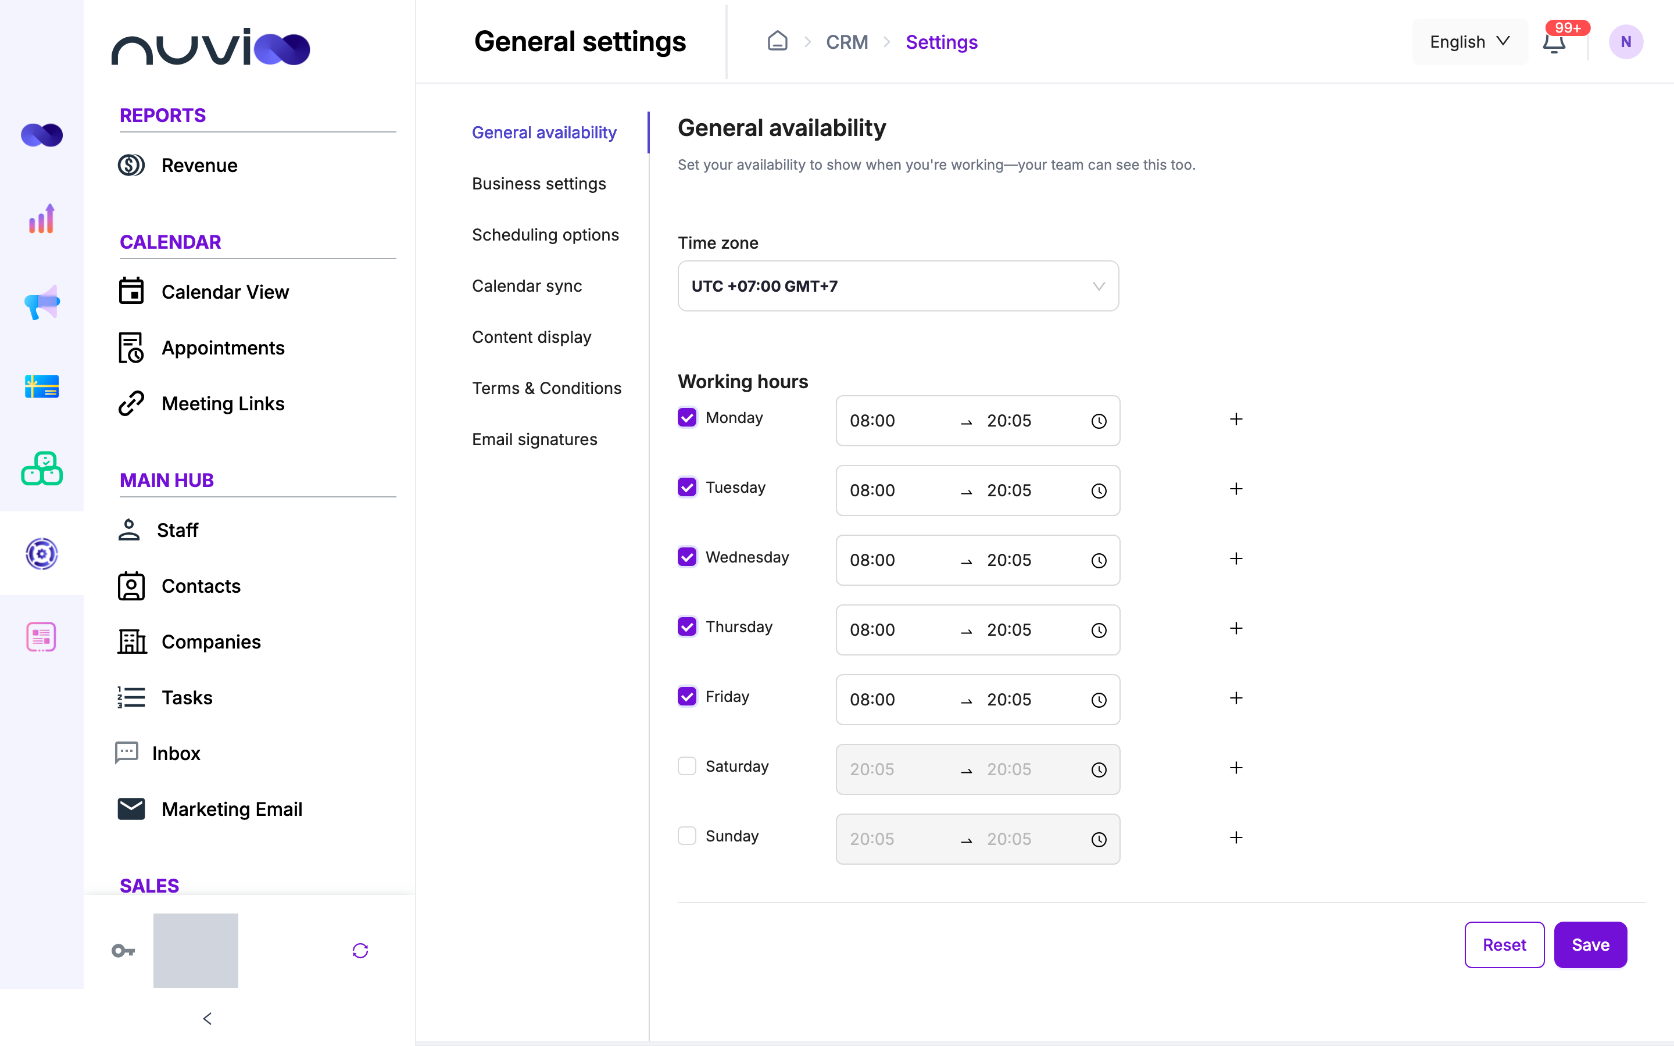Uncheck the Friday checkbox

click(687, 697)
